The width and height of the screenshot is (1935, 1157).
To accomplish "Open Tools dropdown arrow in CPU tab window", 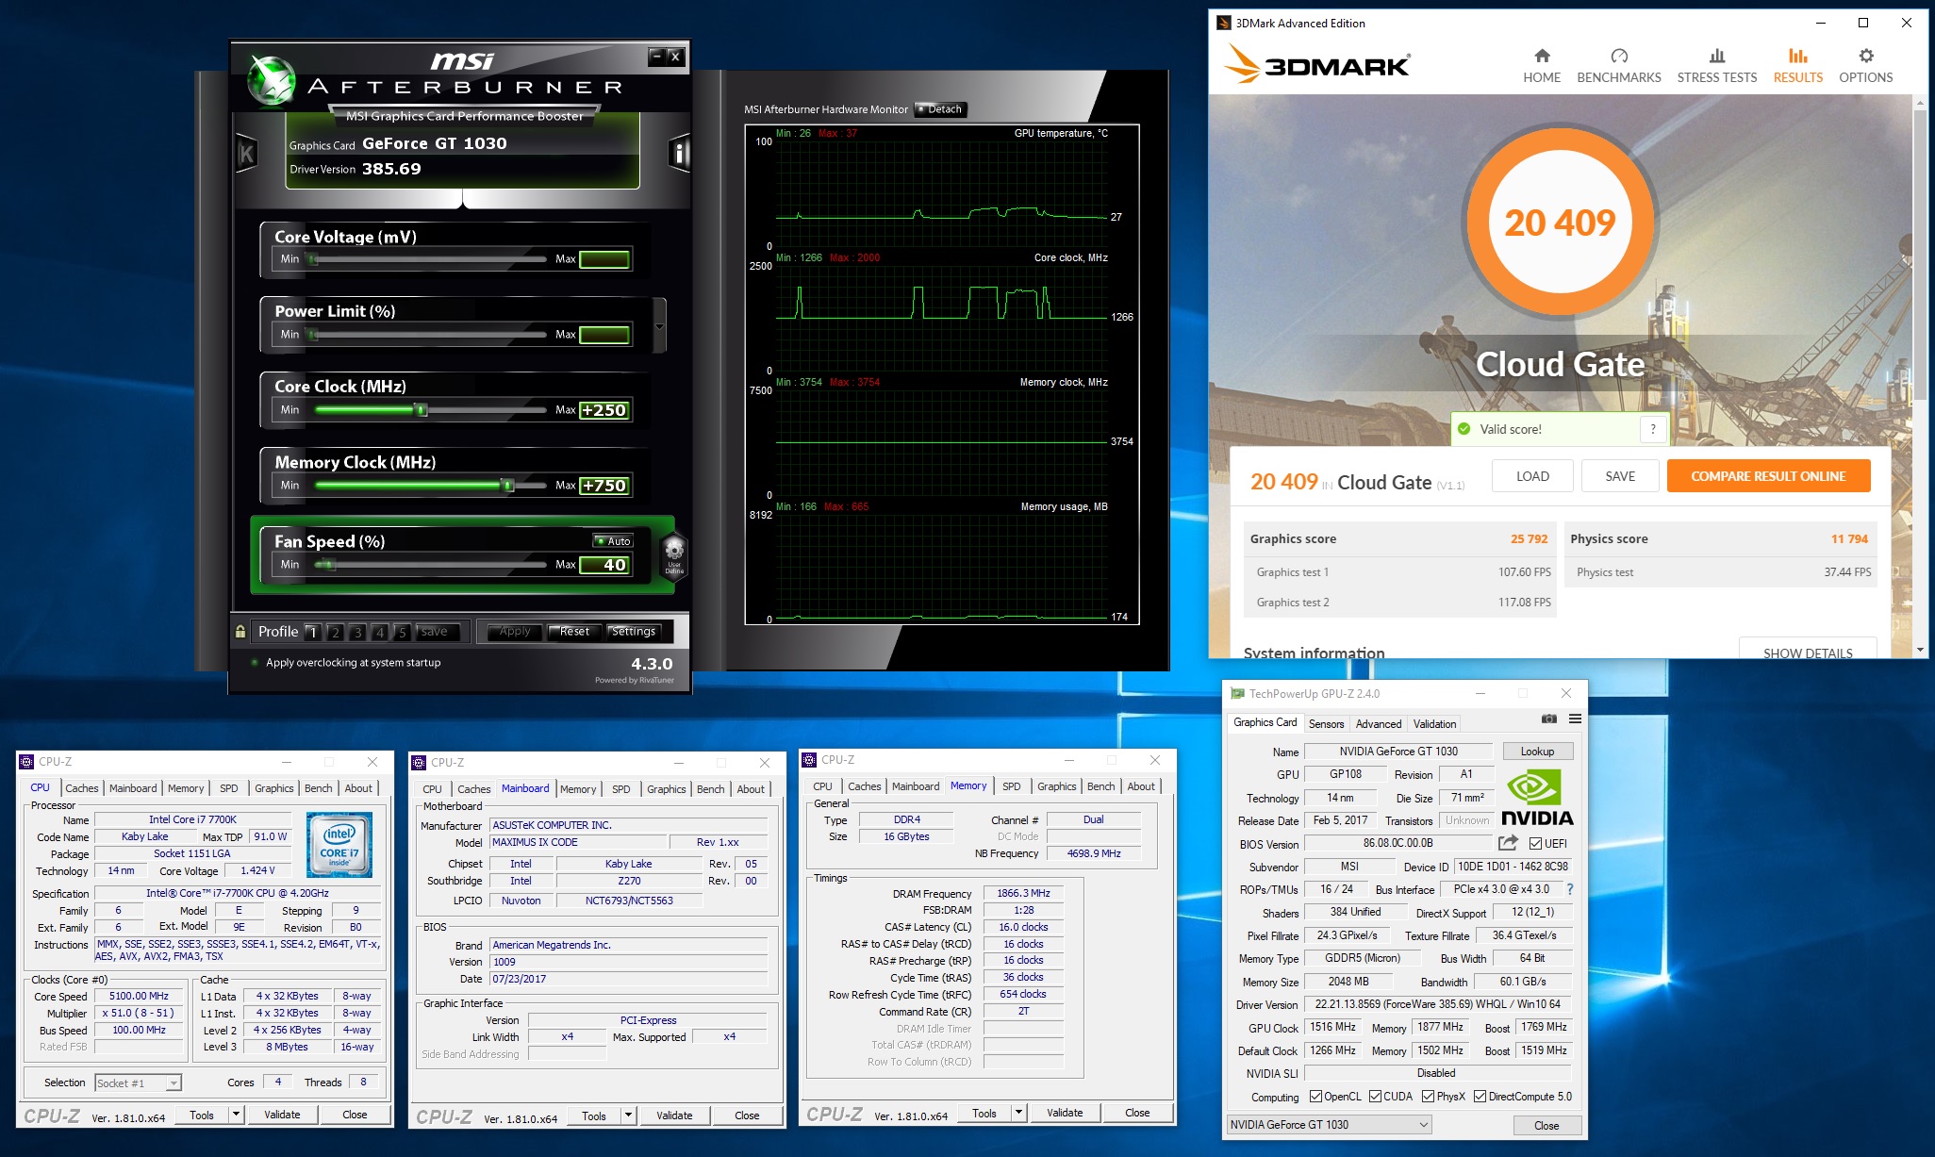I will 236,1115.
